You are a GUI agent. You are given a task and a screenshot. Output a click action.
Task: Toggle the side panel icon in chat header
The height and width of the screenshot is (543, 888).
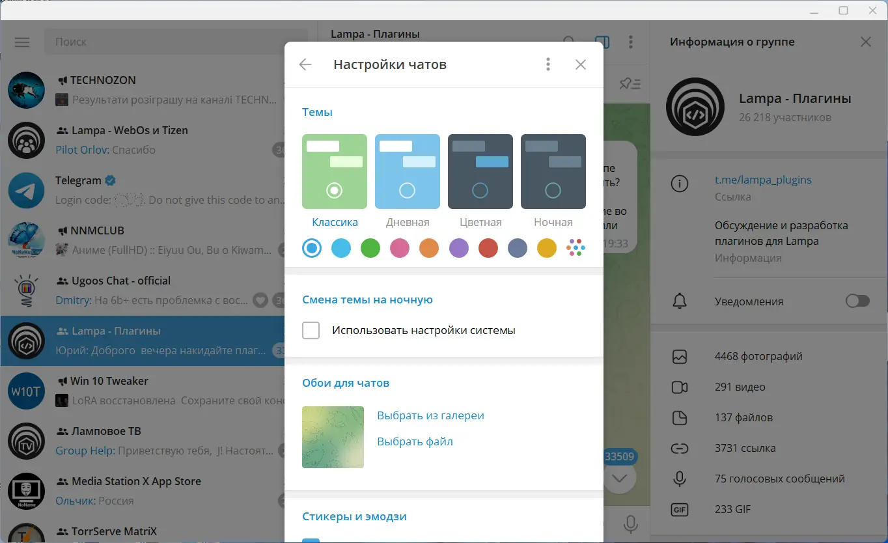click(602, 42)
